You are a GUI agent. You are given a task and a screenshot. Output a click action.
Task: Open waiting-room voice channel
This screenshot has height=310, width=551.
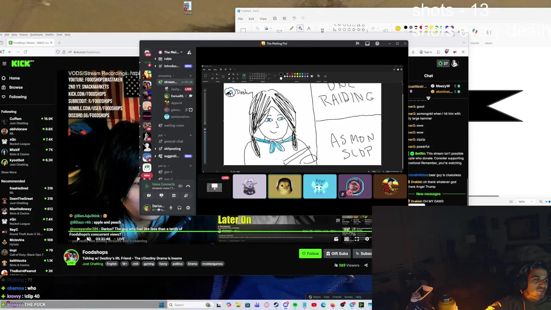coord(174,125)
